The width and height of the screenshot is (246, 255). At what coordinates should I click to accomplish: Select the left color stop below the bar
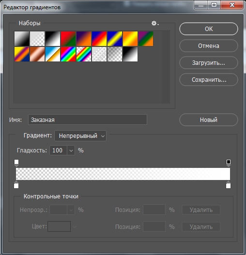click(16, 184)
